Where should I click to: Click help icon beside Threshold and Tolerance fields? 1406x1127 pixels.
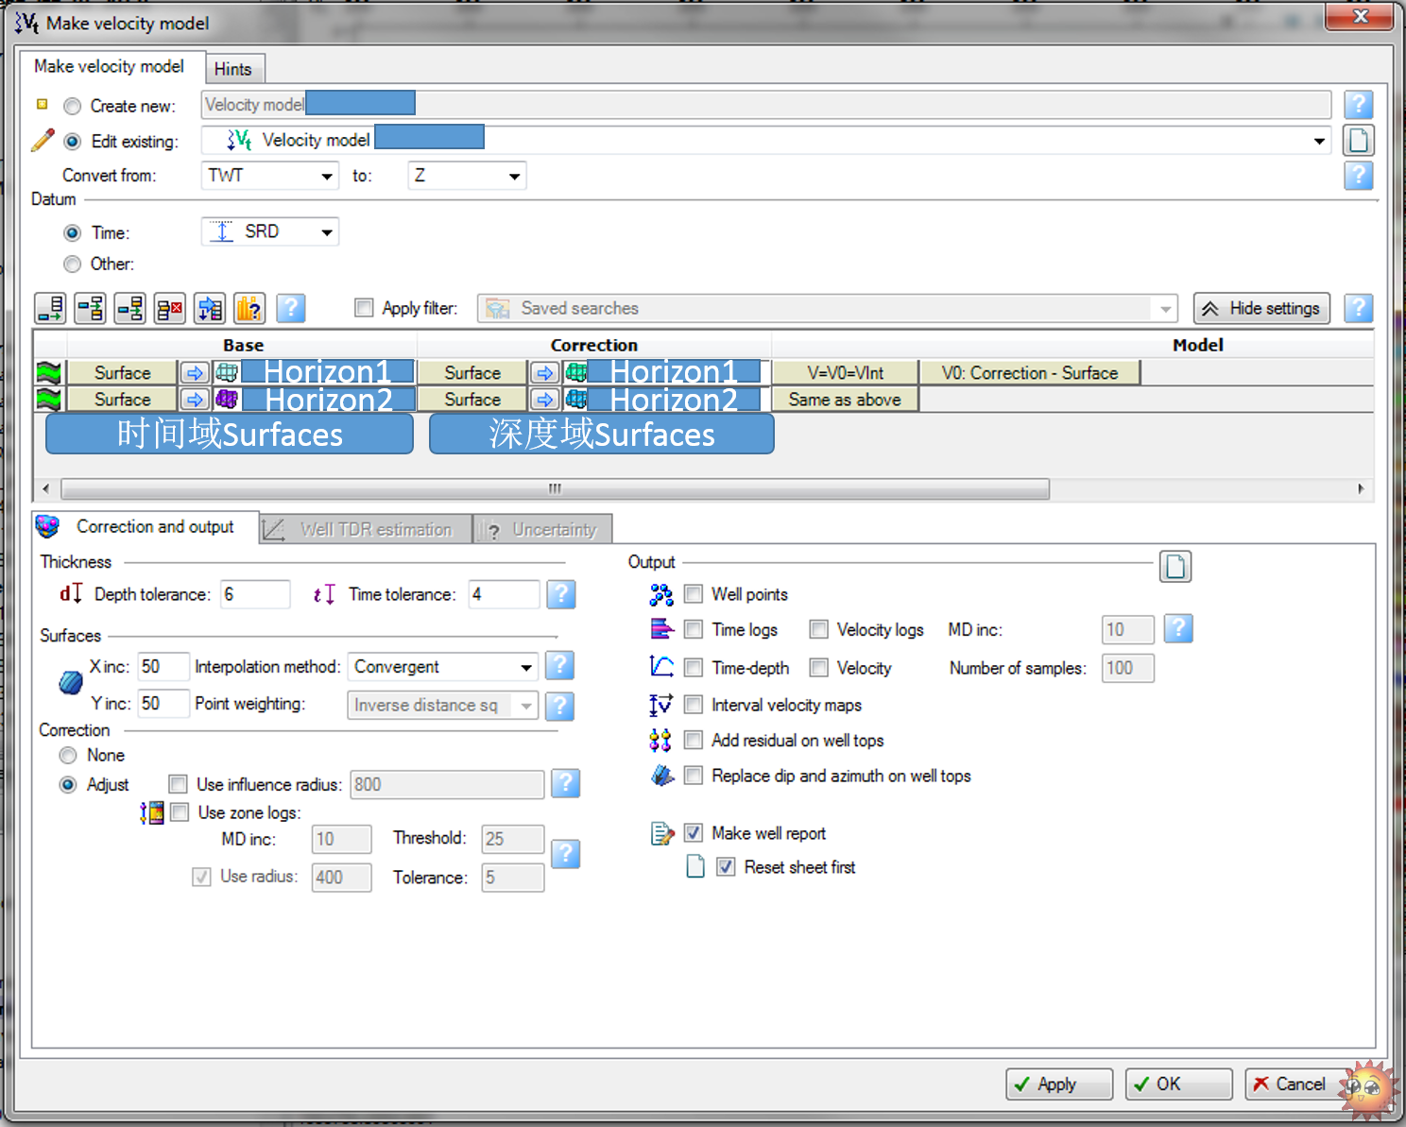[x=565, y=854]
